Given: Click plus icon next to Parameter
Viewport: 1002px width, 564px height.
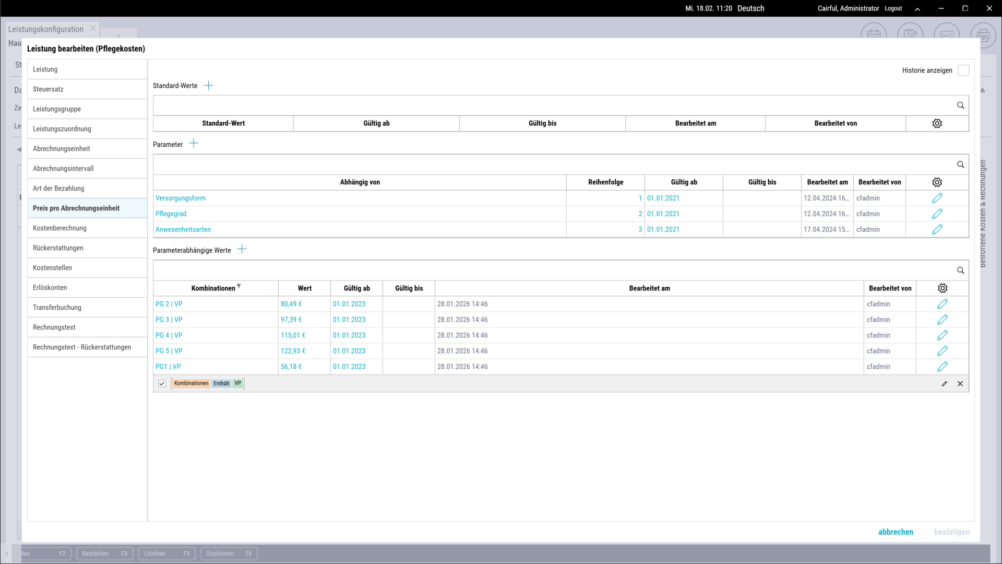Looking at the screenshot, I should coord(194,144).
